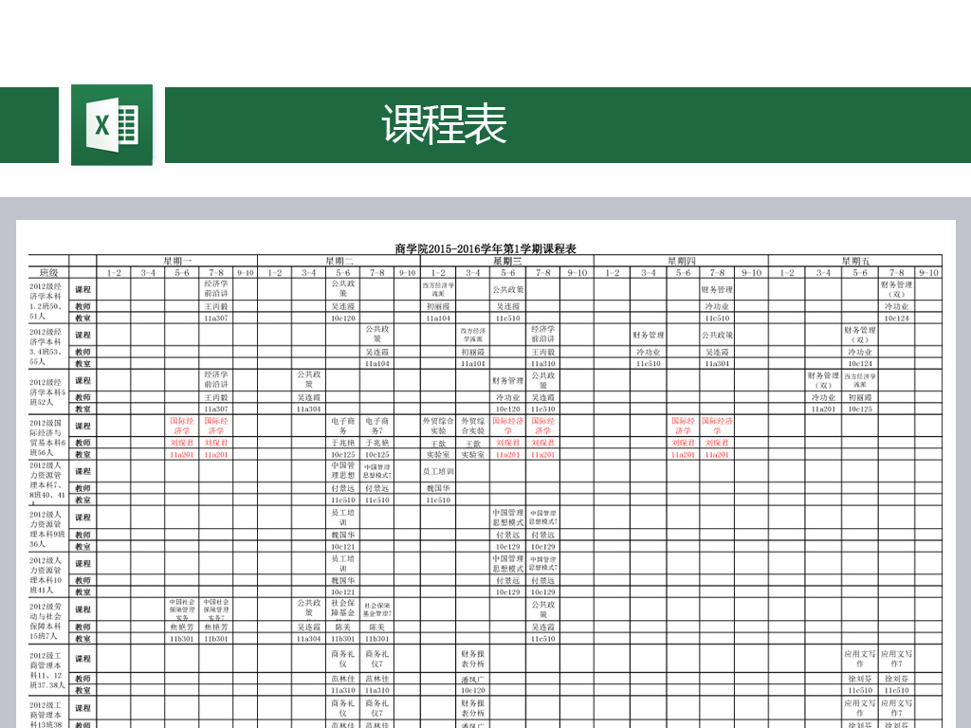Click 员工培训 in Wednesday 1-2 column
The height and width of the screenshot is (728, 971).
438,471
